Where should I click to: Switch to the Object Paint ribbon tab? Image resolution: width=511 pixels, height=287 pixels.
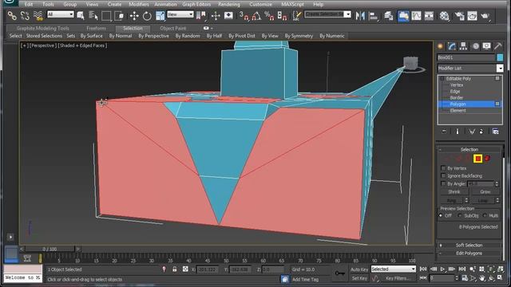pos(173,29)
